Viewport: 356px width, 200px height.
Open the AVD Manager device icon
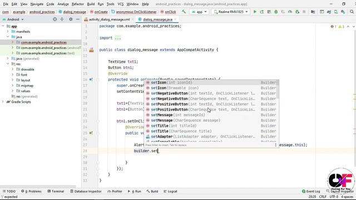[336, 12]
